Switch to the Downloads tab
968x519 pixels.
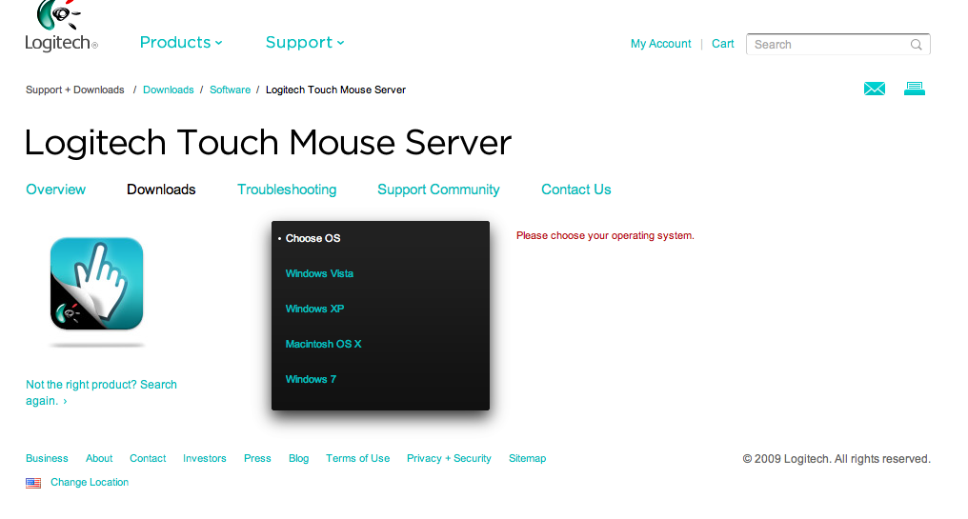point(161,190)
